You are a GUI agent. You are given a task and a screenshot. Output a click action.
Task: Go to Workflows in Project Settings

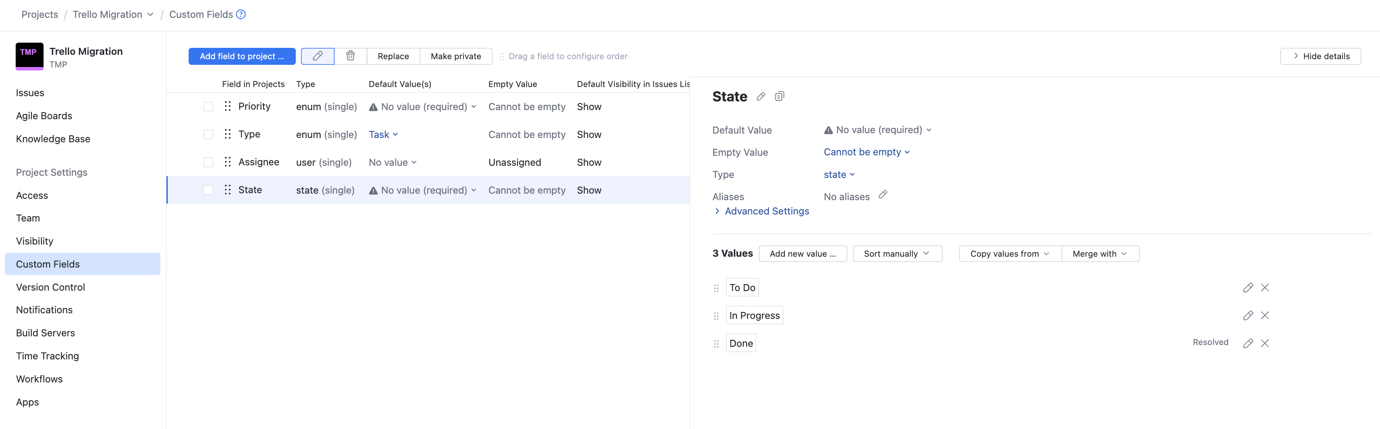(x=39, y=379)
